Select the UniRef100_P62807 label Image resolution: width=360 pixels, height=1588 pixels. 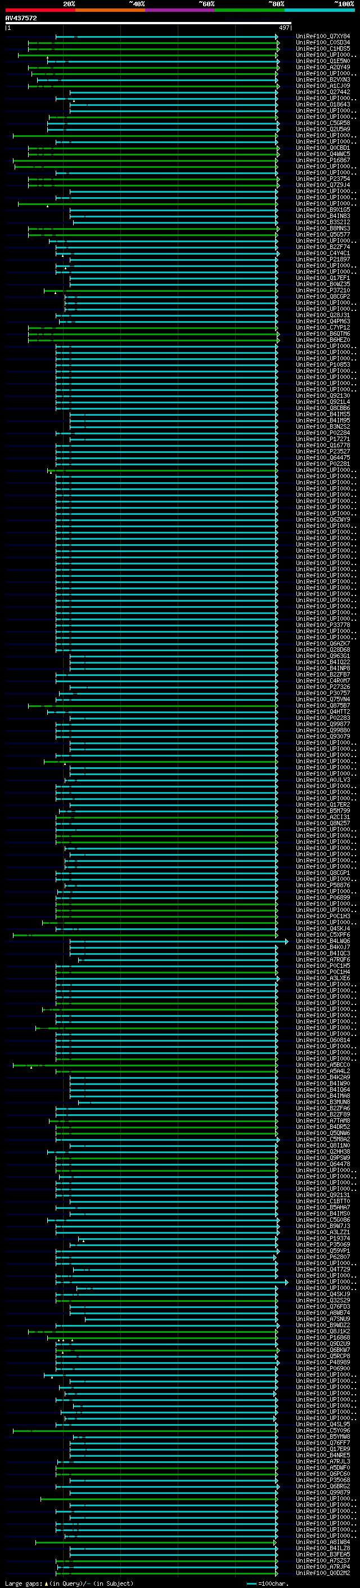[x=323, y=1257]
